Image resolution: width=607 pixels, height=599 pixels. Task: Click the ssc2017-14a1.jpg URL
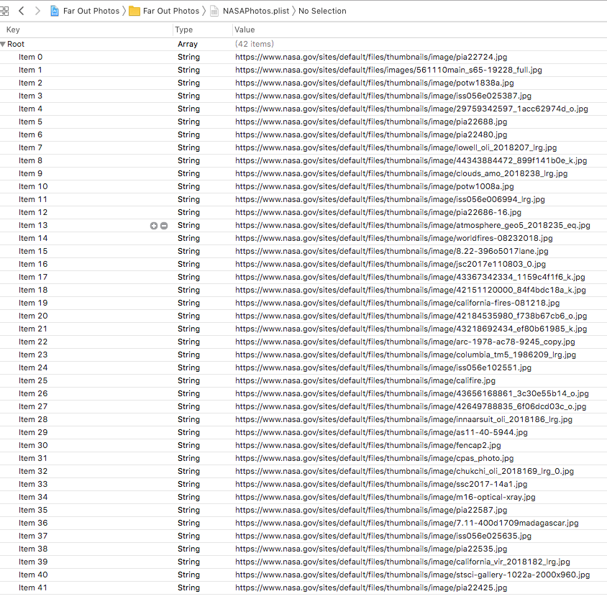381,484
